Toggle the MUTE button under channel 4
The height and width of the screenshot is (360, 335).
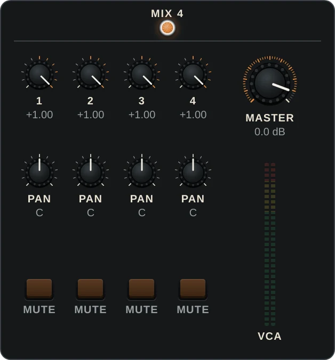(193, 289)
